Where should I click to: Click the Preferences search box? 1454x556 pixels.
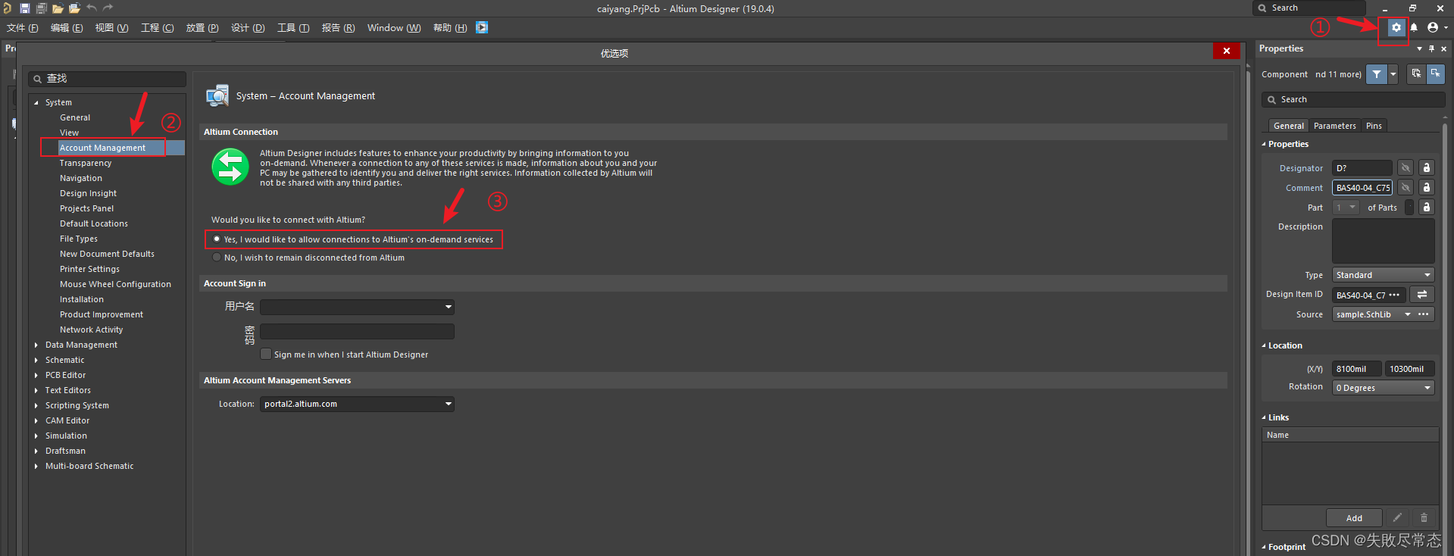click(108, 79)
